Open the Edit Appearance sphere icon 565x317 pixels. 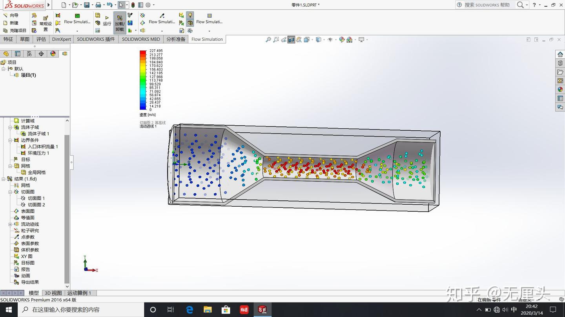pos(341,40)
